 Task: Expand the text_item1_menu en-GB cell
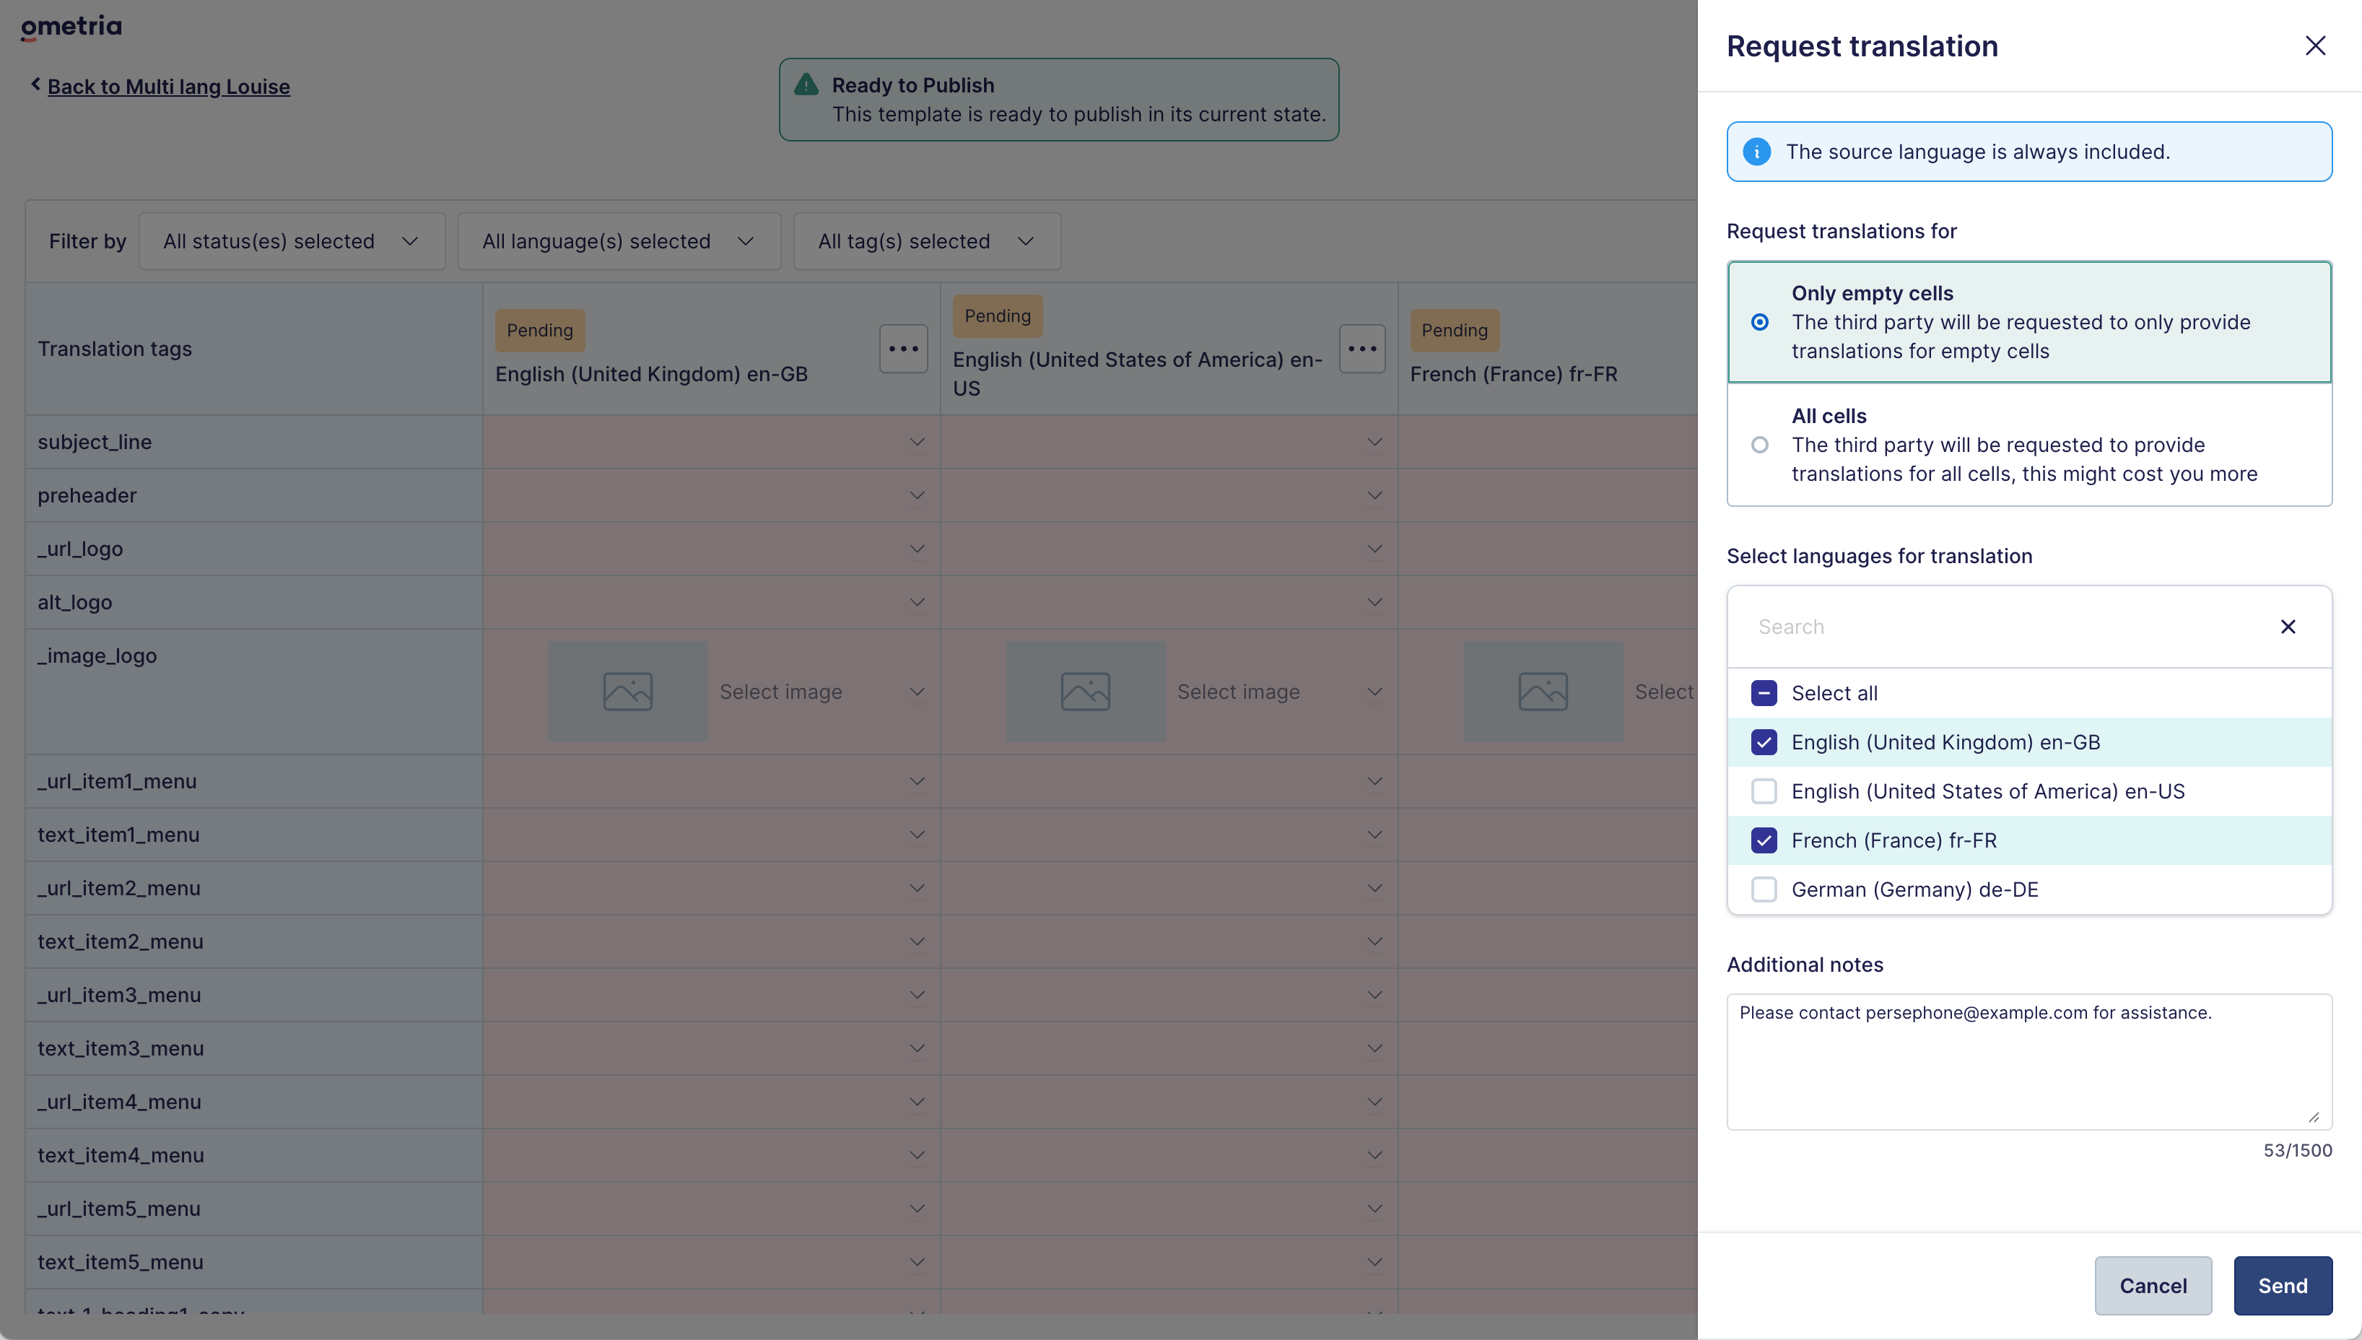point(917,835)
